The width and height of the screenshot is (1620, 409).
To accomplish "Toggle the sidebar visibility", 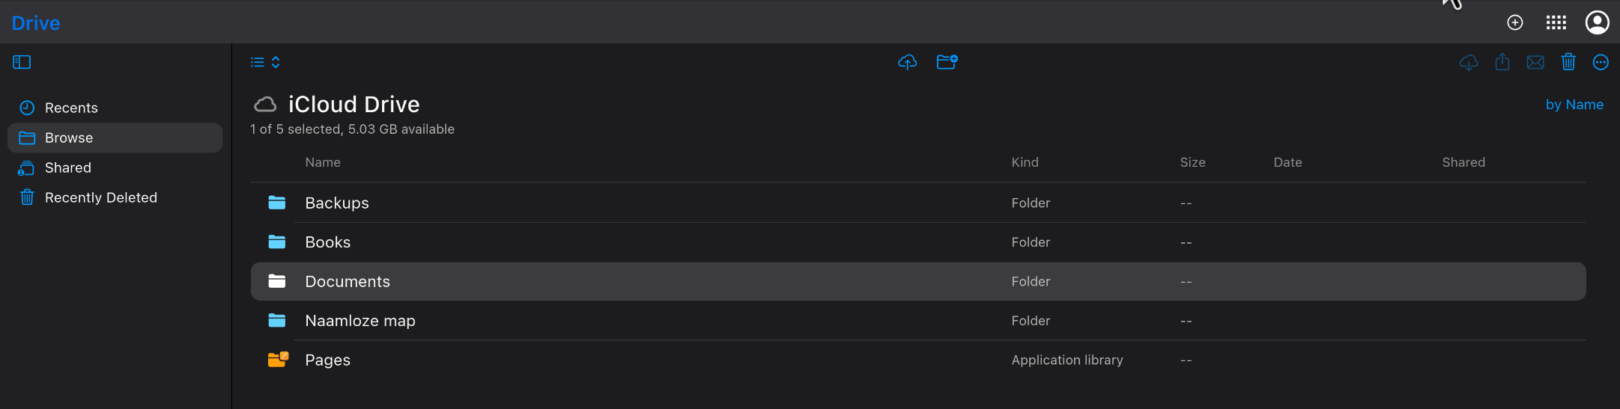I will (22, 62).
